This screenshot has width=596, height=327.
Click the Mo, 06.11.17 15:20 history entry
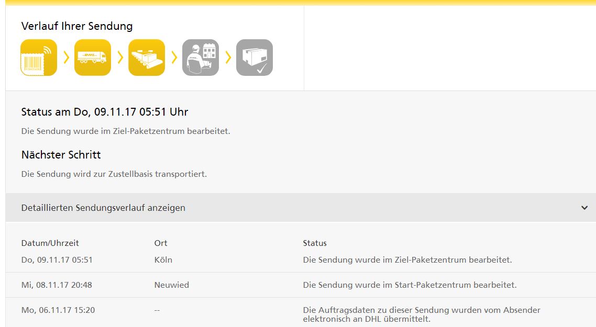[x=58, y=310]
